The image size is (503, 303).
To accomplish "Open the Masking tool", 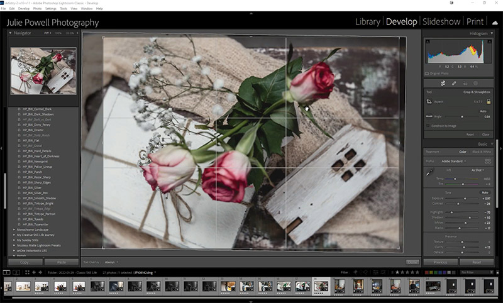I will click(476, 84).
